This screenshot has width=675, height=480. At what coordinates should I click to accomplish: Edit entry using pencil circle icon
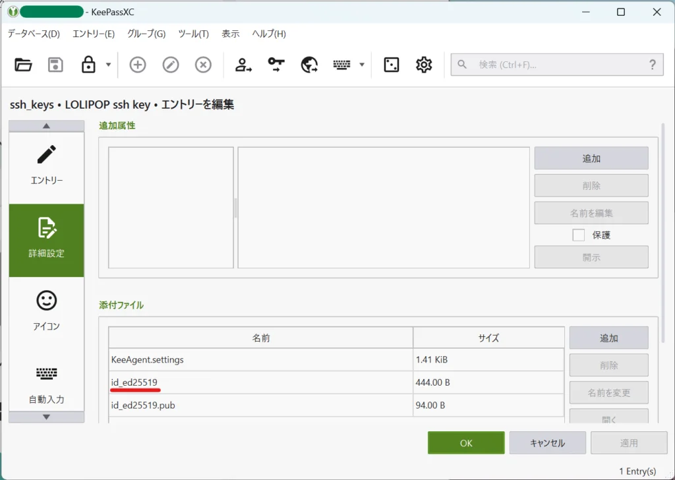[x=171, y=65]
